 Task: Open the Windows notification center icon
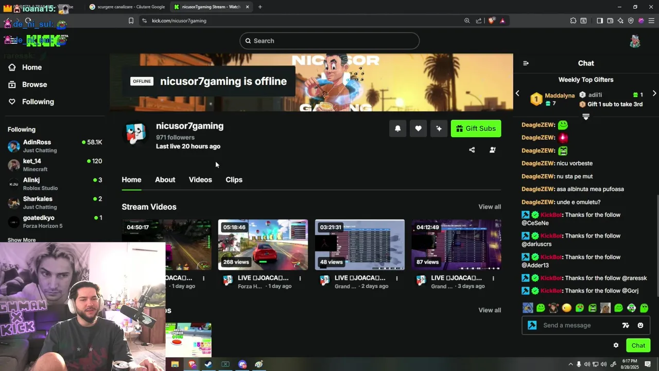(648, 364)
